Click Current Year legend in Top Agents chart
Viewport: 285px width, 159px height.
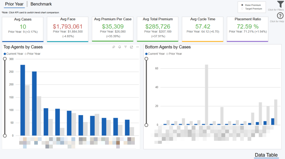(14, 54)
